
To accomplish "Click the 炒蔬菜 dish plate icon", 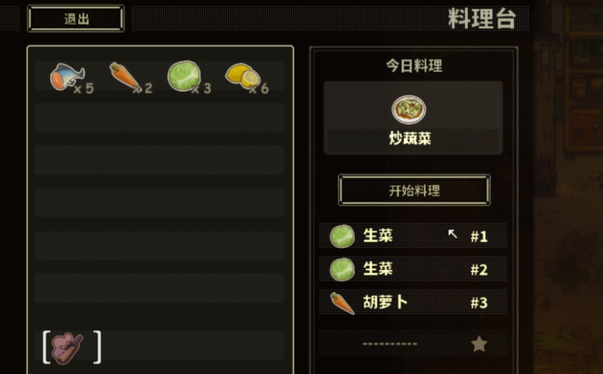I will [x=409, y=110].
